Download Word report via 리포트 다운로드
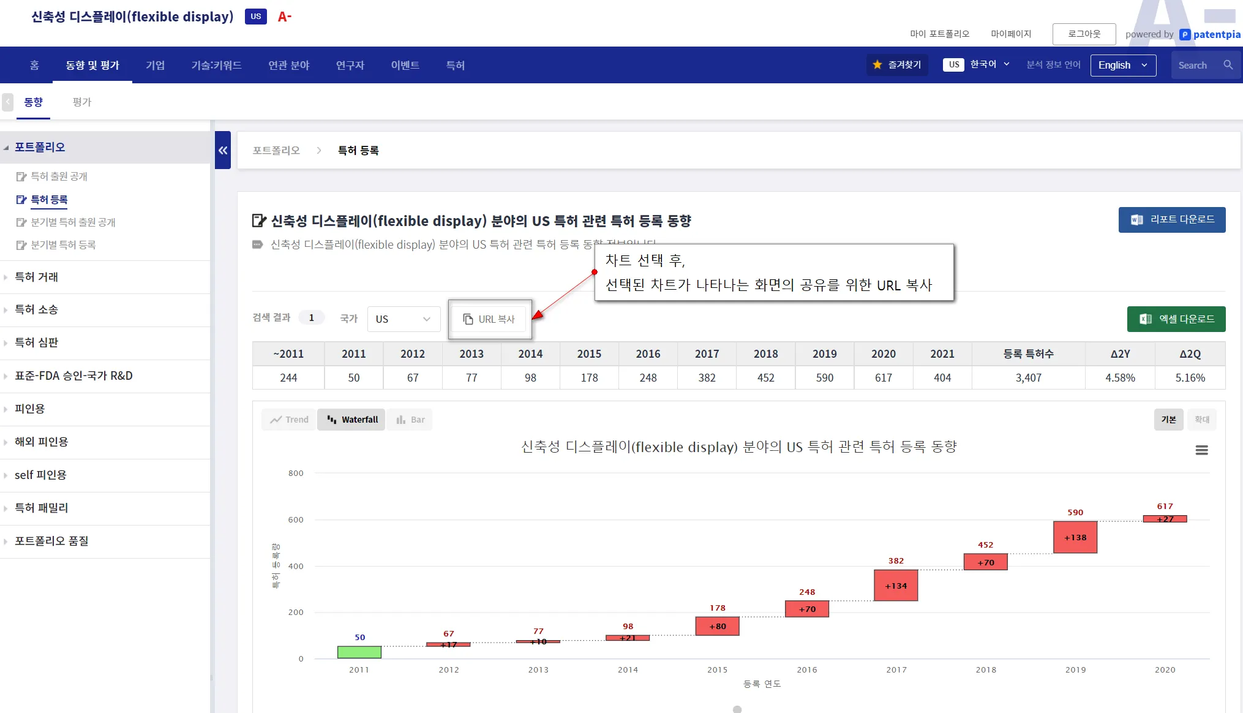The width and height of the screenshot is (1243, 713). [x=1171, y=219]
